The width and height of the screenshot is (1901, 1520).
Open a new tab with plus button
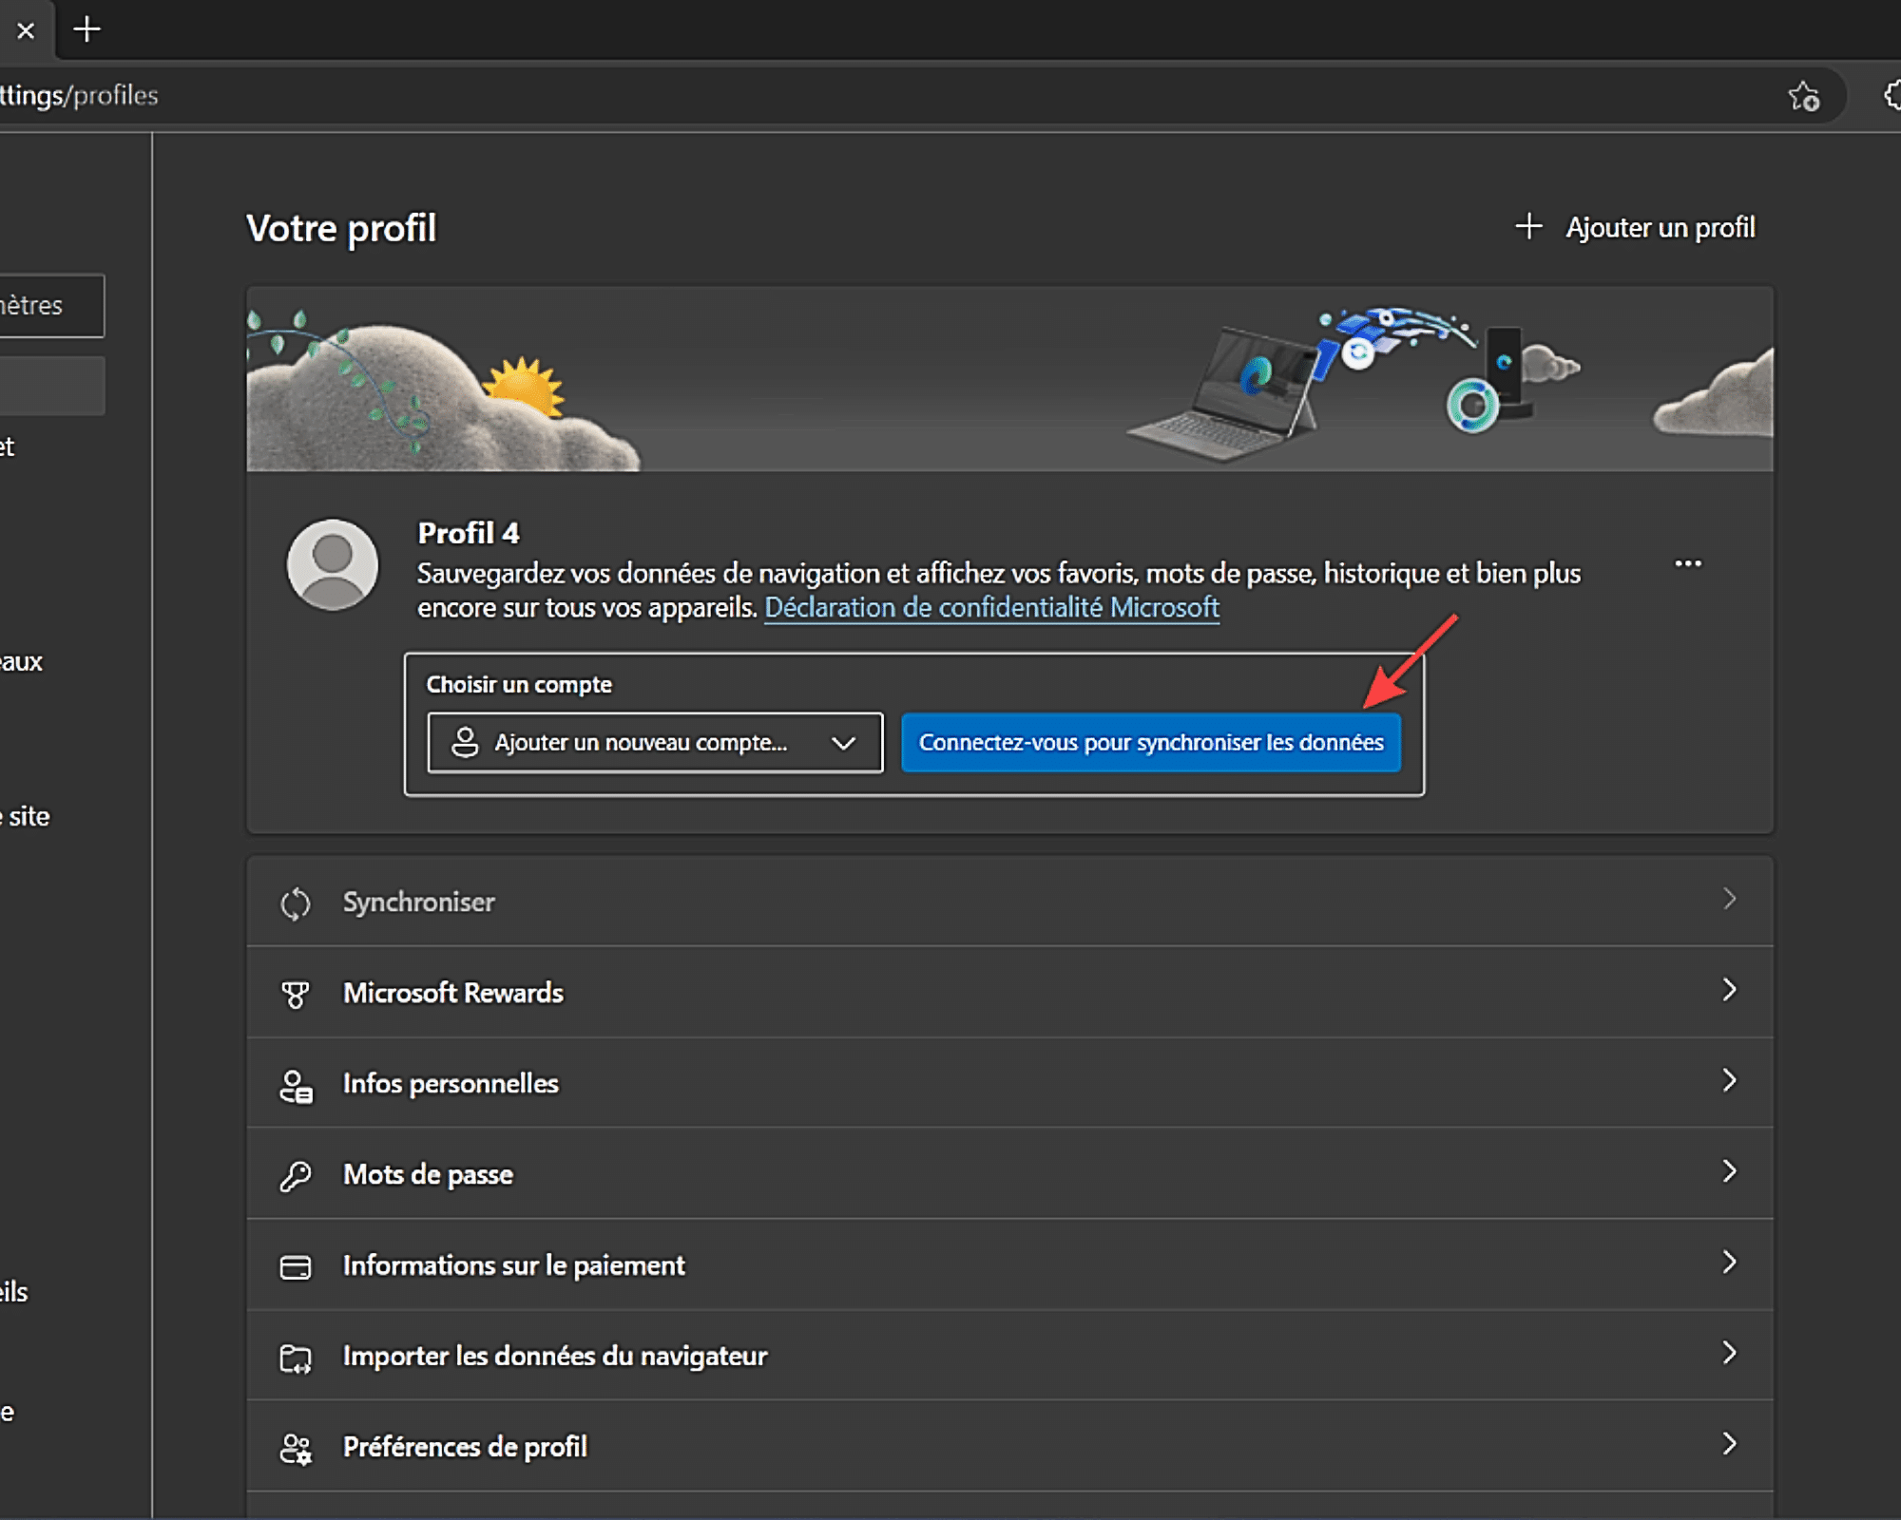click(86, 29)
